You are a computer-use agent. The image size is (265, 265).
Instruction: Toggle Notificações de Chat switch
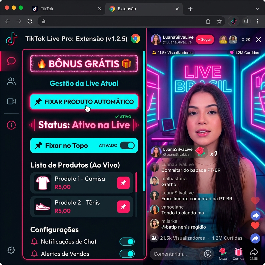tap(127, 241)
